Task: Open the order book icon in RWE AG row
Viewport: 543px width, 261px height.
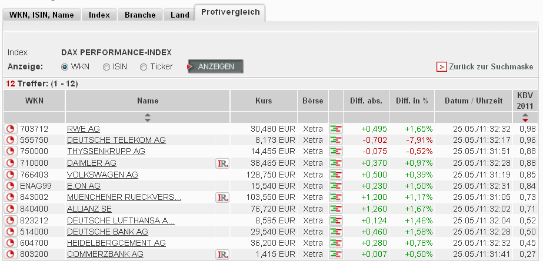Action: point(335,129)
